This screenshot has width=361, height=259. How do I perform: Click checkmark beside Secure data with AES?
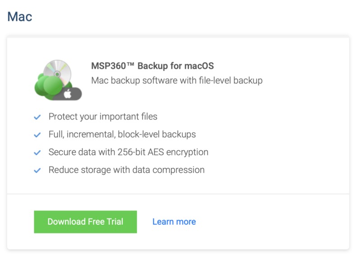pos(37,153)
